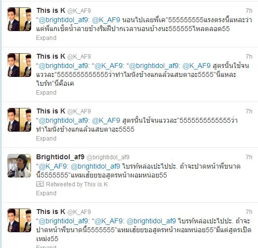Screen dimensions: 258x248
Task: Click the retweet icon beside Retweeted by This is K
Action: [40, 184]
